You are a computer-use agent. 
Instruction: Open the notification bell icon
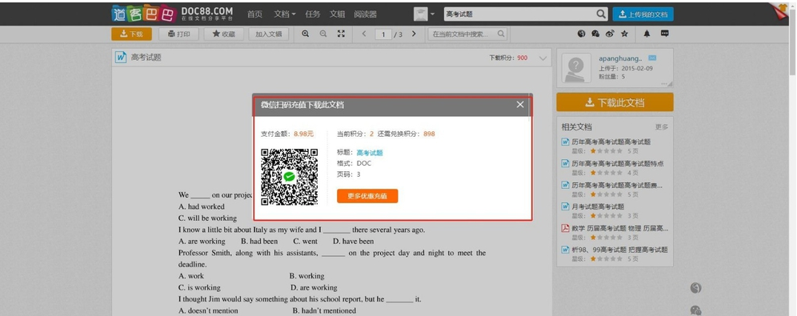[x=647, y=34]
